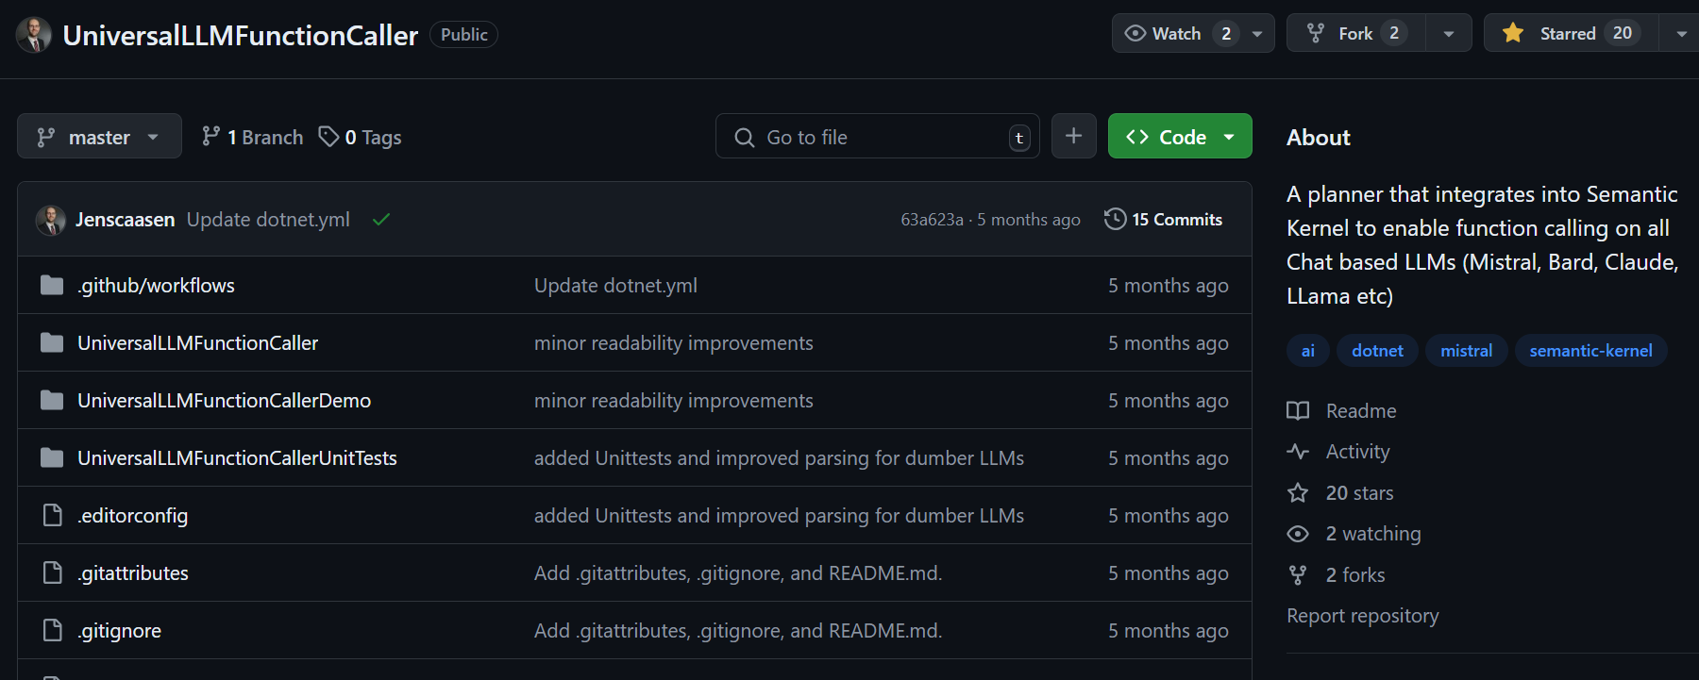Open minor readability improvements commit in UniversalLLMFunctionCallerDemo row
The height and width of the screenshot is (680, 1699).
click(x=673, y=401)
